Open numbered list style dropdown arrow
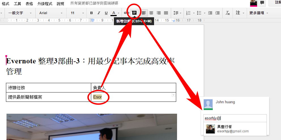This screenshot has width=281, height=140. point(194,13)
